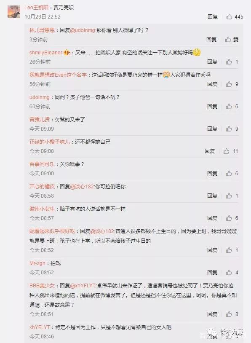Visit shmilyEleanor's profile name
Viewport: 251px width, 343px height.
(x=46, y=53)
